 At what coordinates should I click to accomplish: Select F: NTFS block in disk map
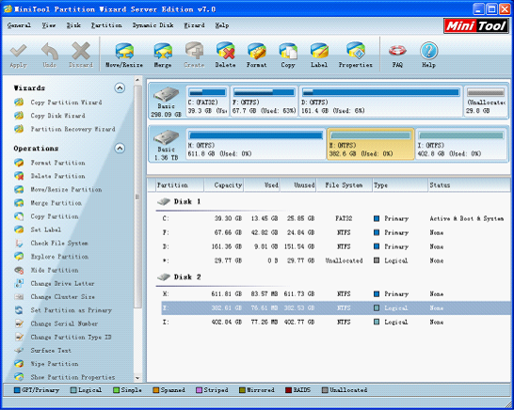(265, 101)
